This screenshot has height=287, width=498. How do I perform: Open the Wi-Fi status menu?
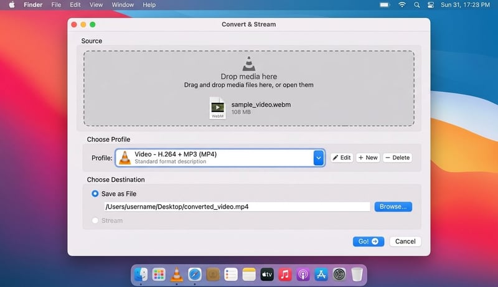(x=402, y=5)
